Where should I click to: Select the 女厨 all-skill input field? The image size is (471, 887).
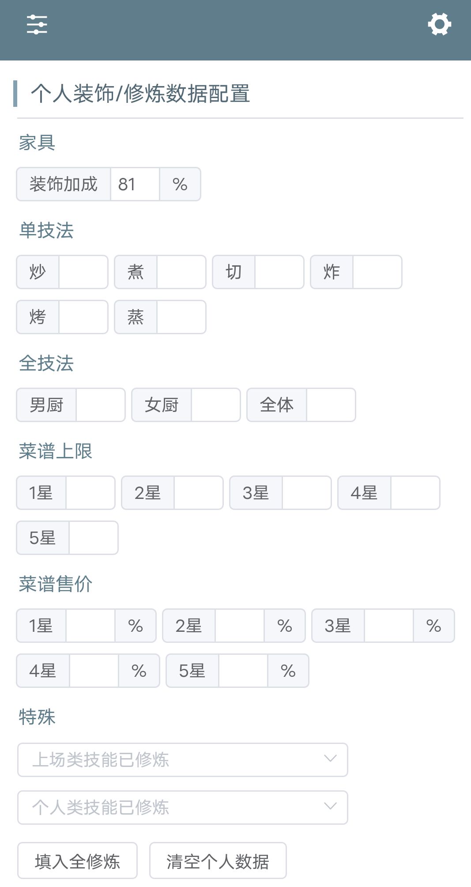215,405
